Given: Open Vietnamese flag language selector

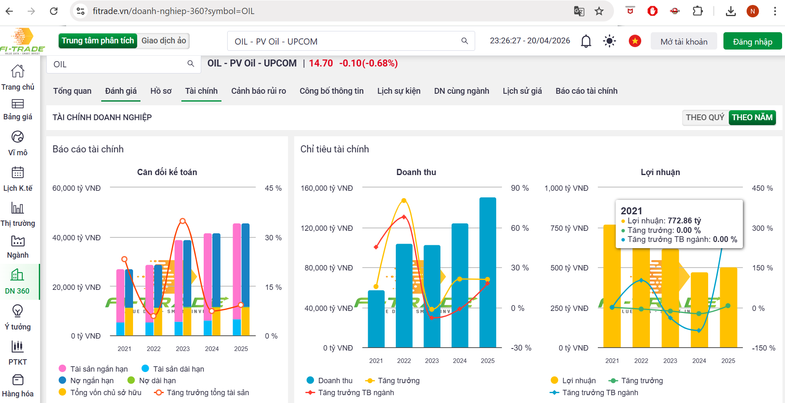Looking at the screenshot, I should tap(635, 41).
